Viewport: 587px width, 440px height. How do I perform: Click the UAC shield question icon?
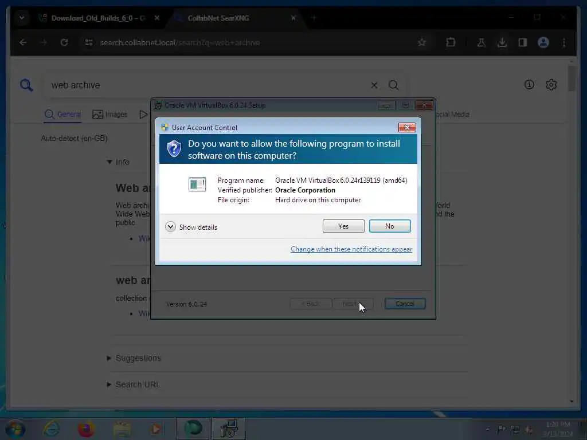[174, 149]
